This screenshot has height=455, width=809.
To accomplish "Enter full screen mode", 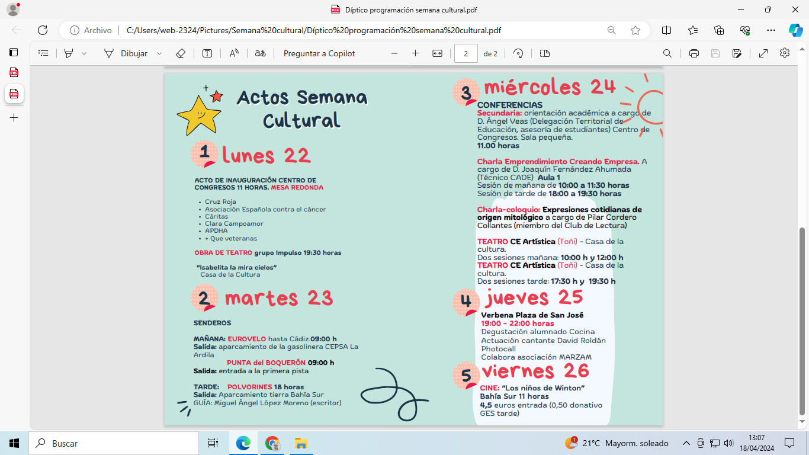I will pyautogui.click(x=763, y=53).
